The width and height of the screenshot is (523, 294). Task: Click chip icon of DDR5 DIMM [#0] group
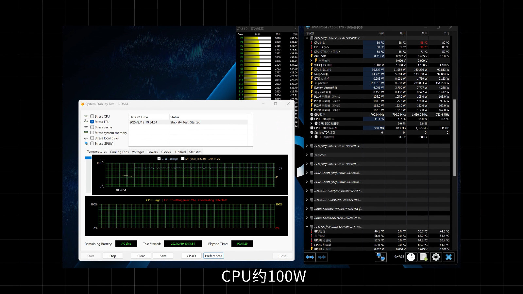[312, 173]
